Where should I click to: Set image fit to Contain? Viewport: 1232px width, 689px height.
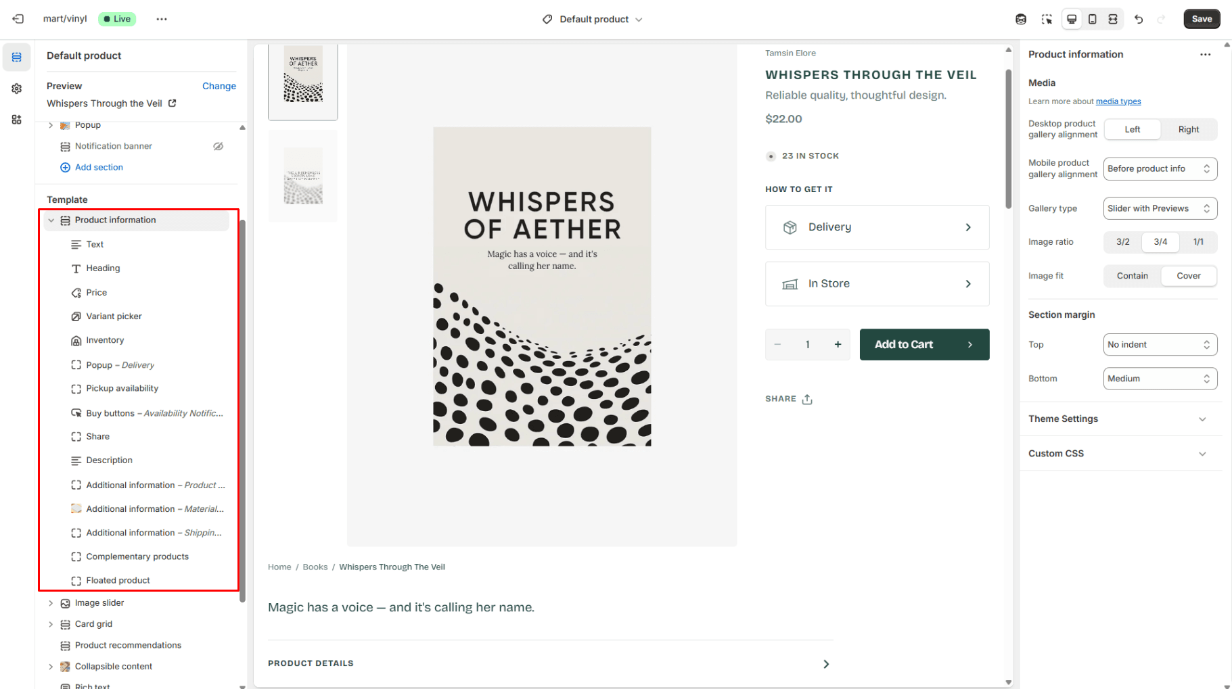click(x=1132, y=276)
